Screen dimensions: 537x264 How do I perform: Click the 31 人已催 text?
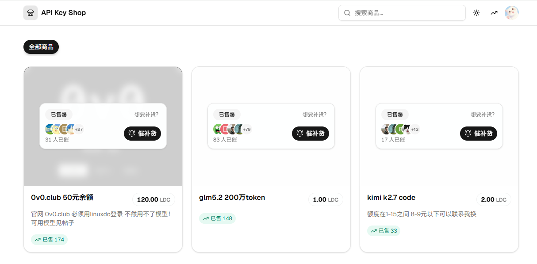tap(57, 140)
